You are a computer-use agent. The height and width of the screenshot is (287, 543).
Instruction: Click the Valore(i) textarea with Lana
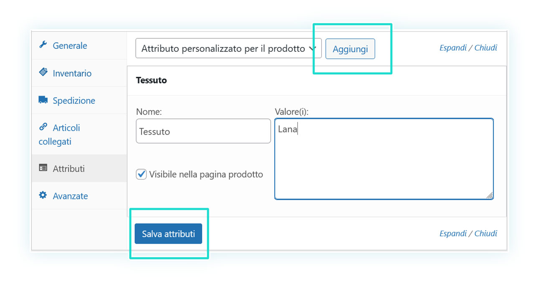(x=384, y=159)
